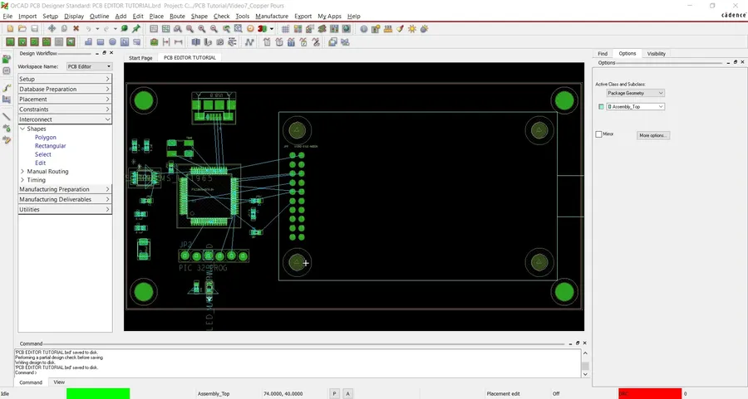
Task: Switch to the Visibility tab
Action: coord(657,54)
